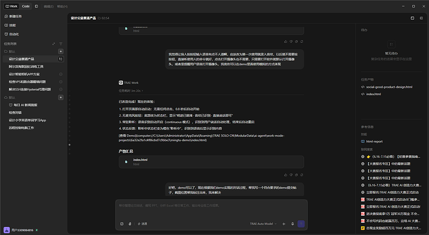This screenshot has width=429, height=235.
Task: Click the highlighted conversation timeline dot
Action: [70, 145]
